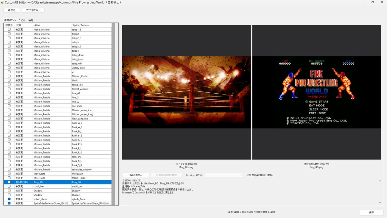The height and width of the screenshot is (218, 387).
Task: Select the telop3 sprite cell
Action: (x=91, y=42)
